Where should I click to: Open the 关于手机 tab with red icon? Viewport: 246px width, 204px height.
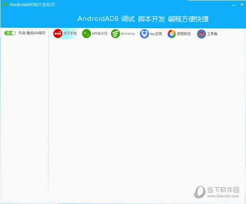pos(65,33)
